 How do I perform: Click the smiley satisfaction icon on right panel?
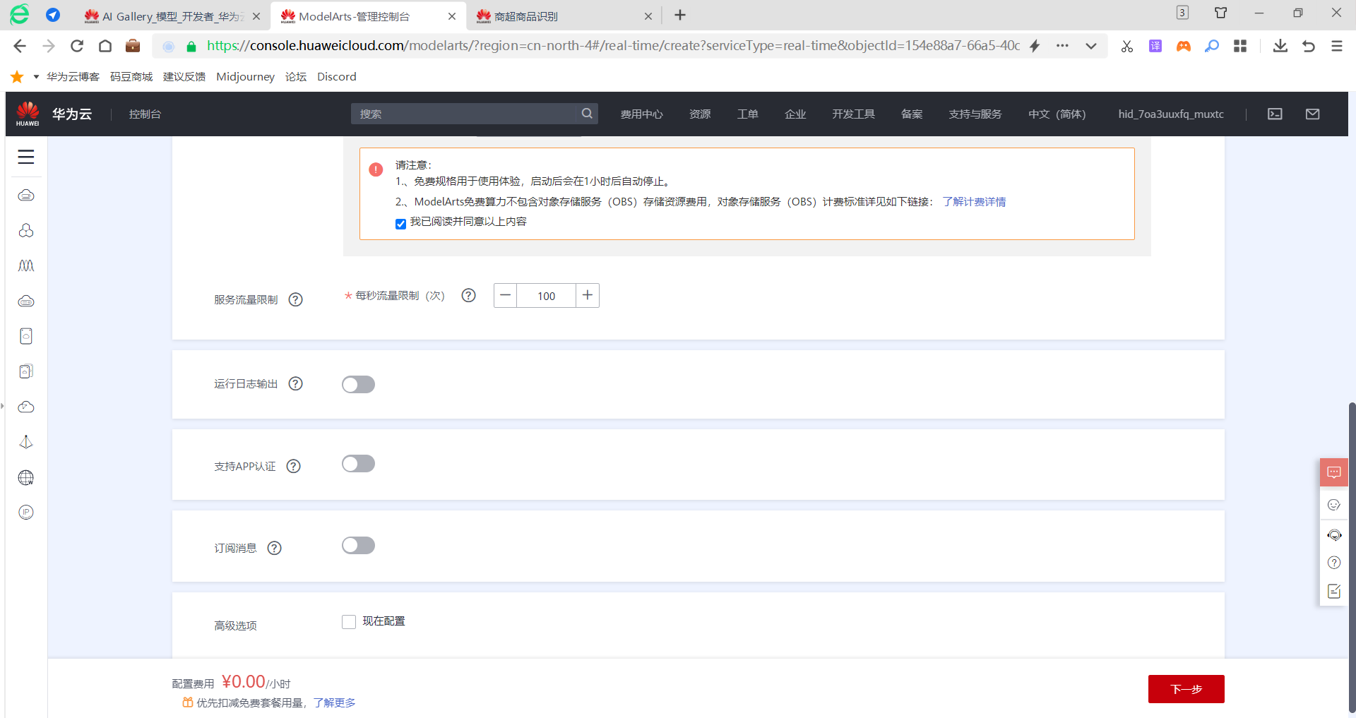point(1334,505)
